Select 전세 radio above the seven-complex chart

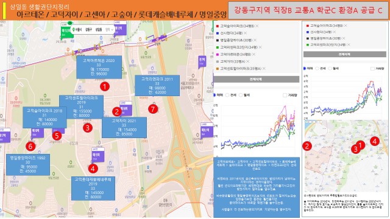coord(227,95)
